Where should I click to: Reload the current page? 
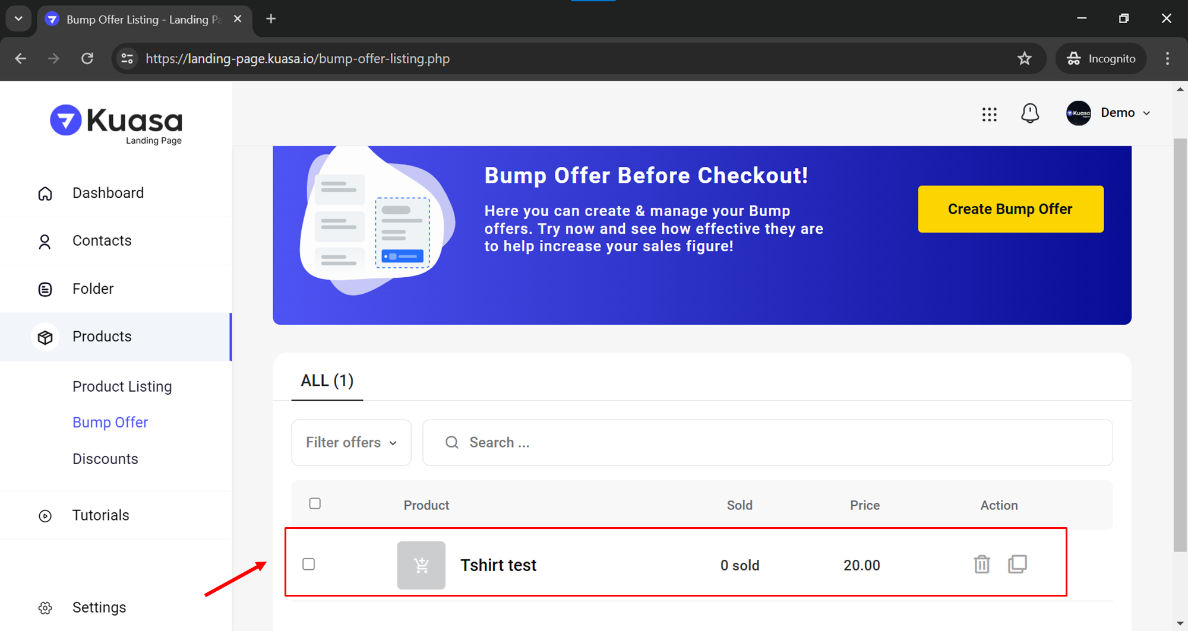[87, 58]
